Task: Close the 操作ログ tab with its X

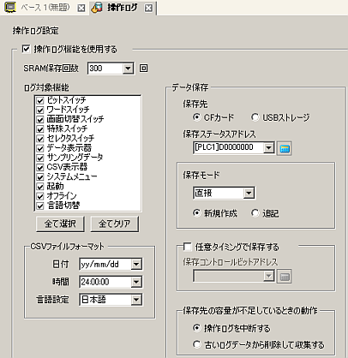Action: pos(148,9)
